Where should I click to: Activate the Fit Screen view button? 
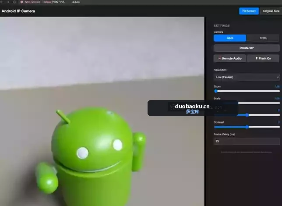coord(249,11)
